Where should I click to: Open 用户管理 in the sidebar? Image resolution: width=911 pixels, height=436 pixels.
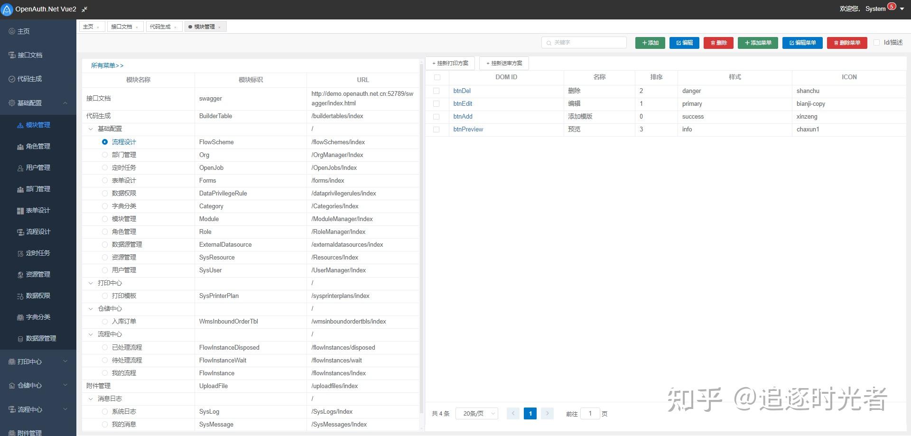pyautogui.click(x=38, y=167)
